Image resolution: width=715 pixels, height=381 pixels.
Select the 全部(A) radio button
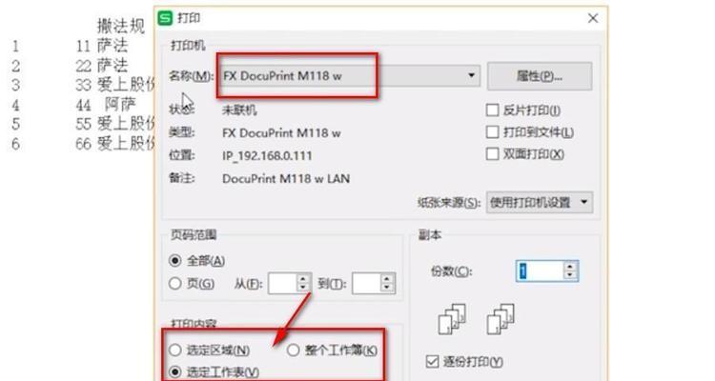point(175,261)
